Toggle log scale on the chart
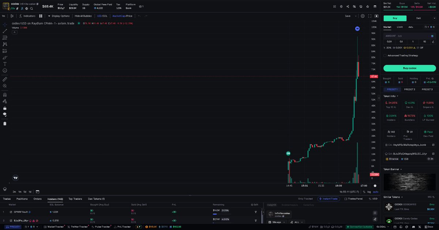 tap(369, 192)
